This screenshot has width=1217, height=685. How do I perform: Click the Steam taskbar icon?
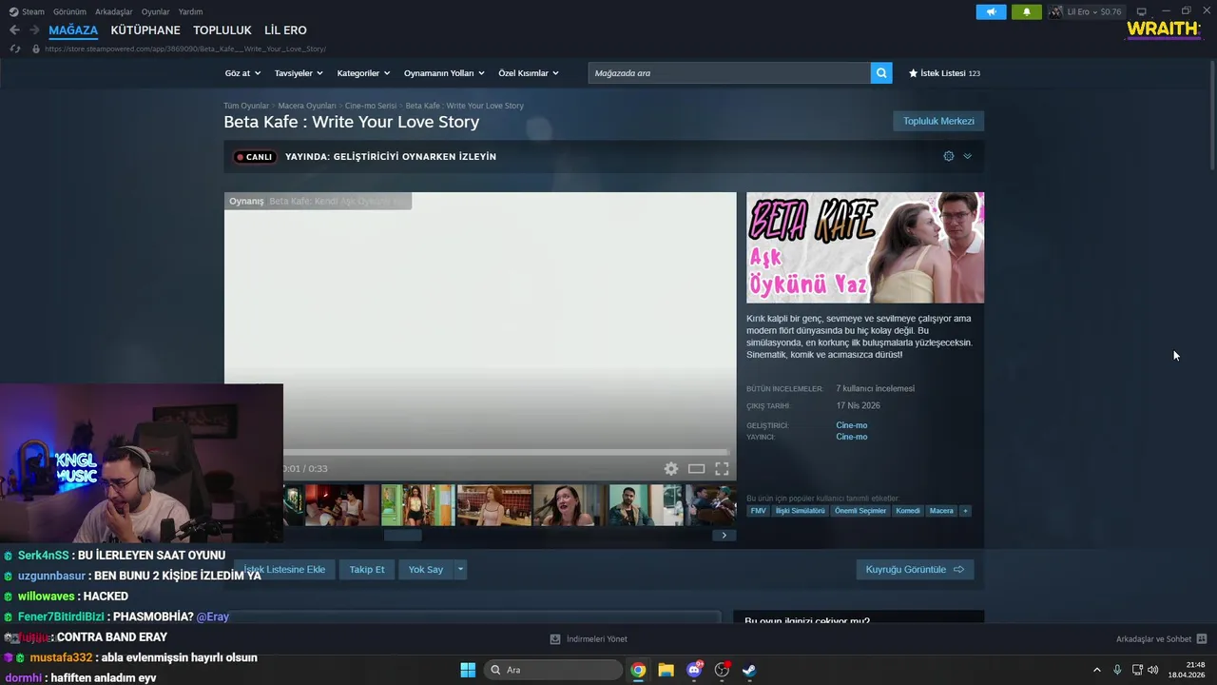click(749, 670)
